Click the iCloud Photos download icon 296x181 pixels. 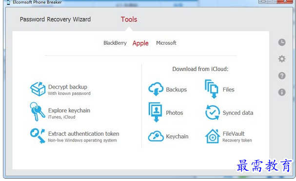156,112
